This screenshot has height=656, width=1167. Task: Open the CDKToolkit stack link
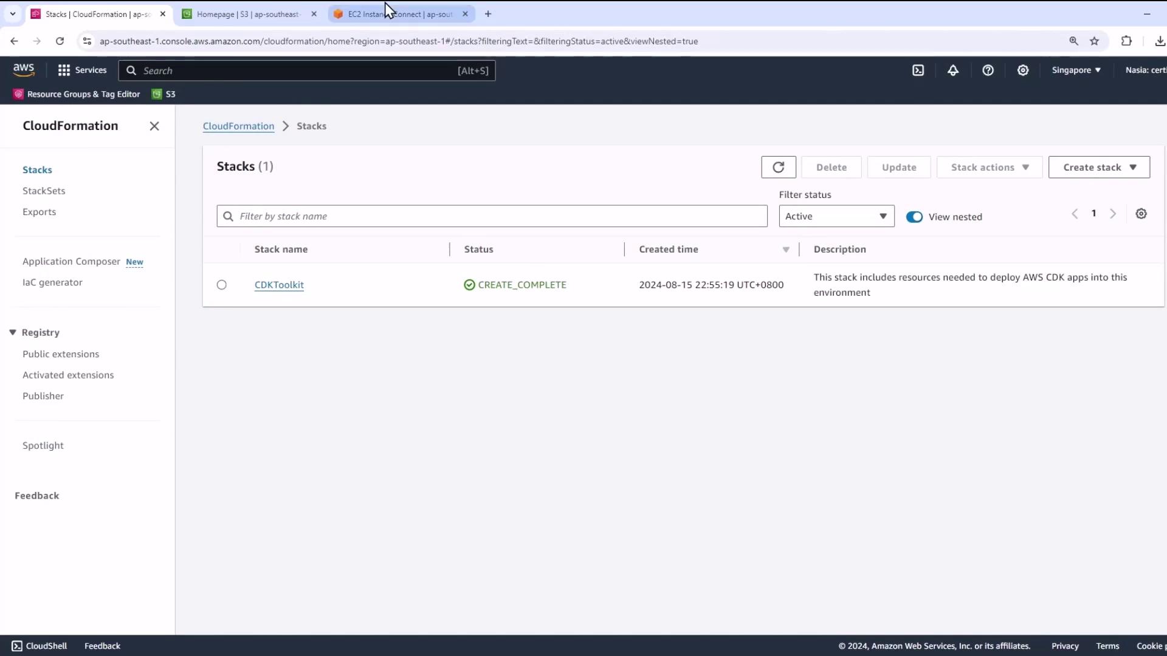279,285
